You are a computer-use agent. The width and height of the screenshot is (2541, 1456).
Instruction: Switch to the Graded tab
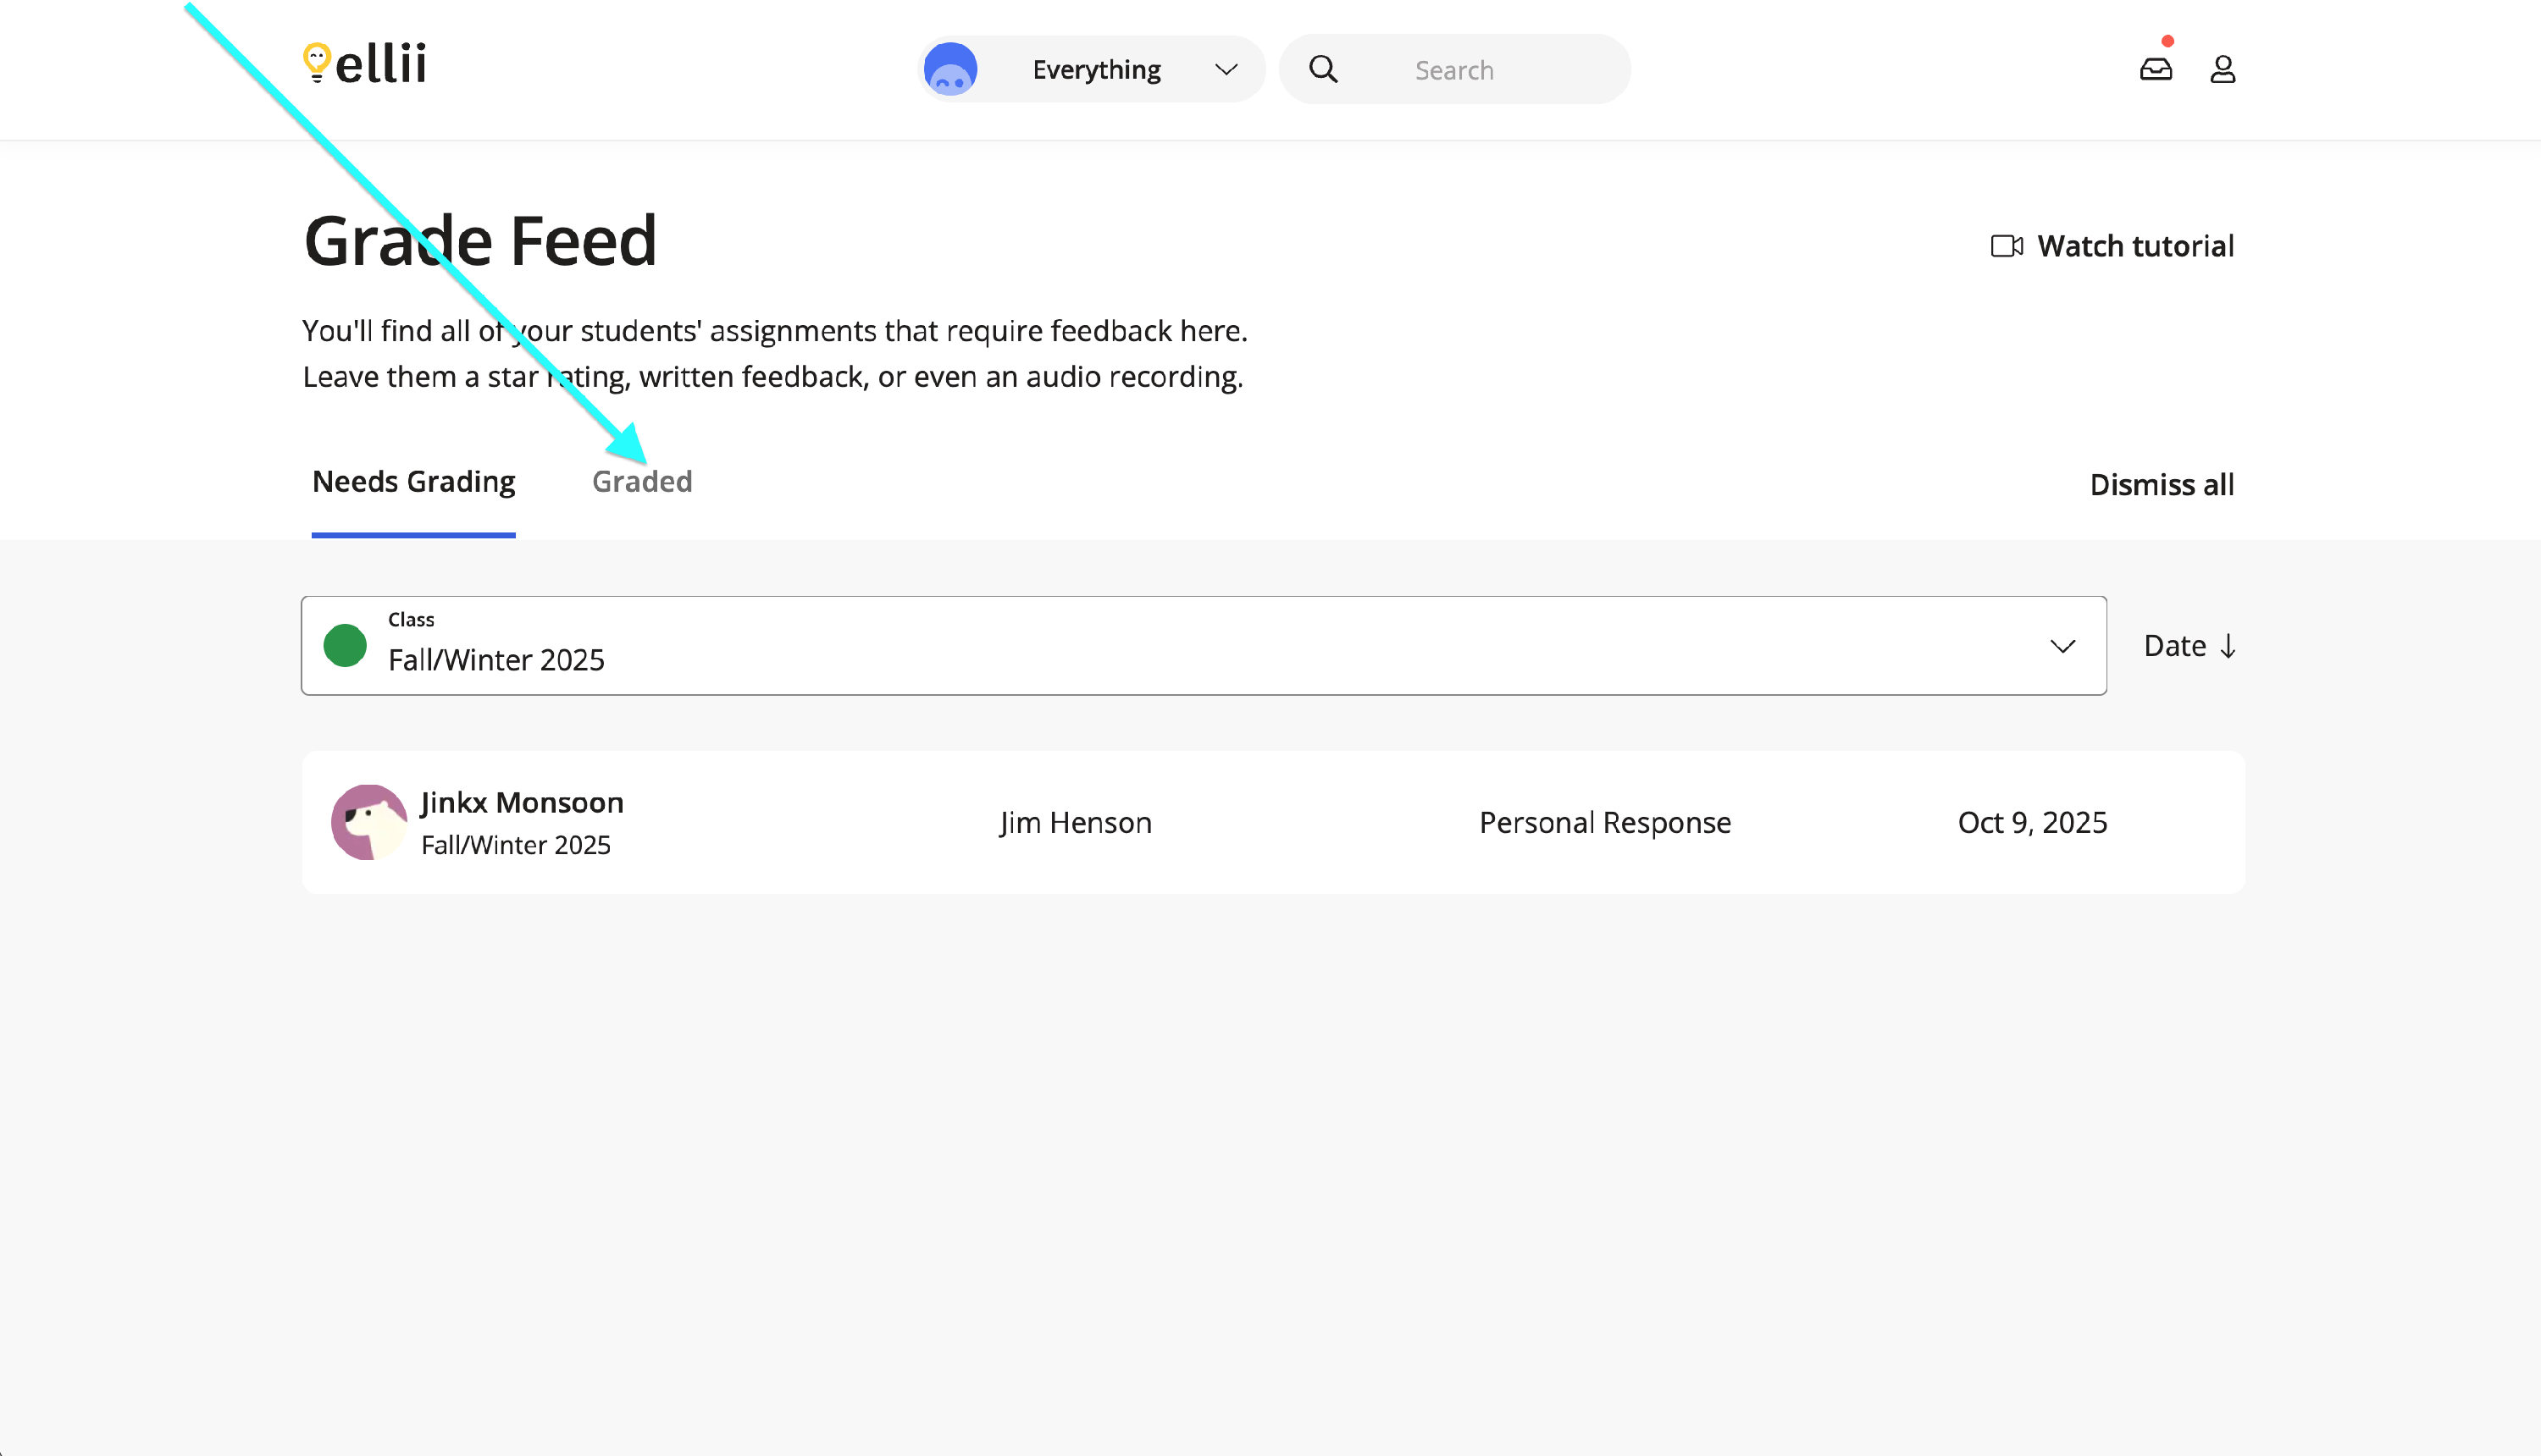641,482
